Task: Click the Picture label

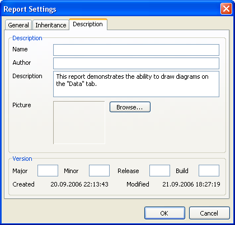Action: pos(22,105)
